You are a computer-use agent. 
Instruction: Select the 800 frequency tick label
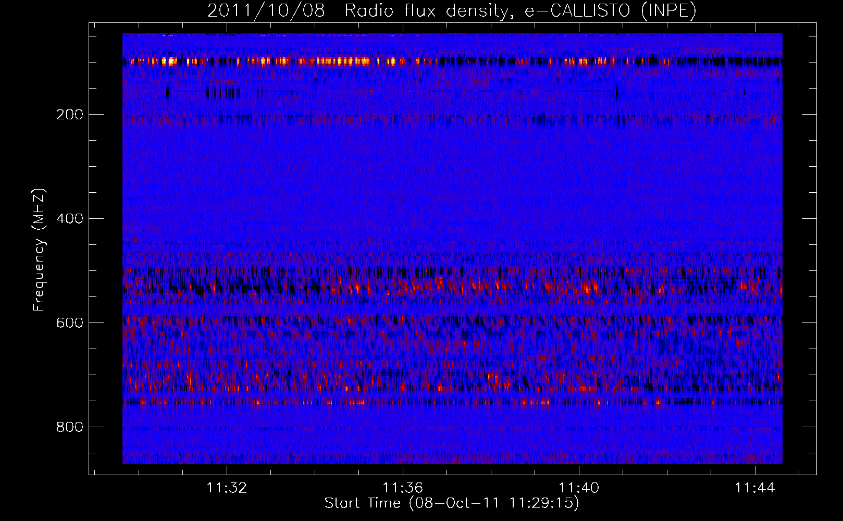(x=70, y=427)
